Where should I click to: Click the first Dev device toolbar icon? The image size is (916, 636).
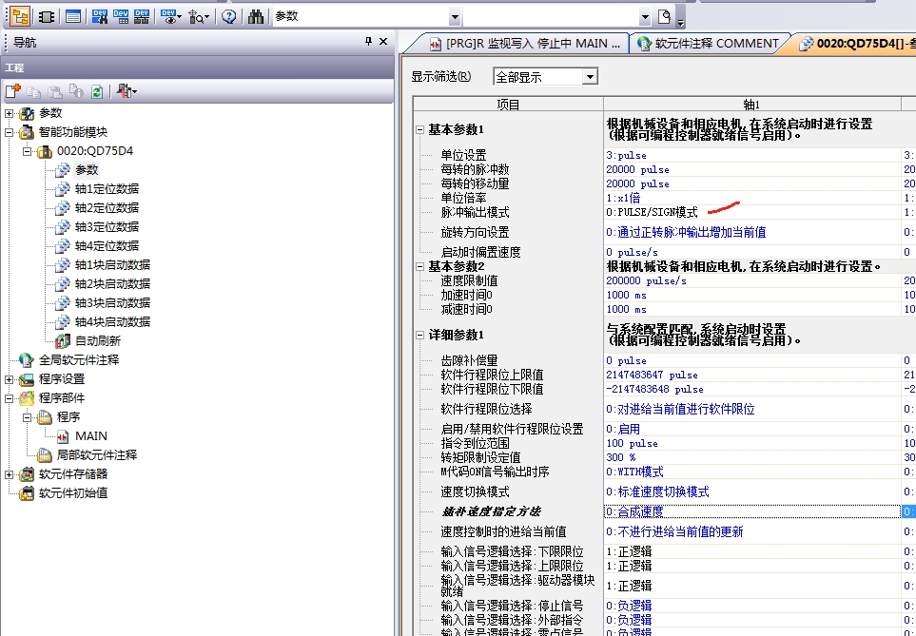100,16
